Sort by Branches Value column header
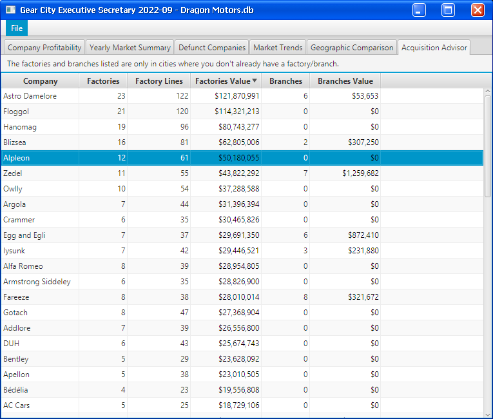Image resolution: width=493 pixels, height=419 pixels. [x=345, y=81]
